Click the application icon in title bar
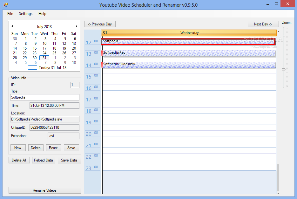 (x=6, y=5)
